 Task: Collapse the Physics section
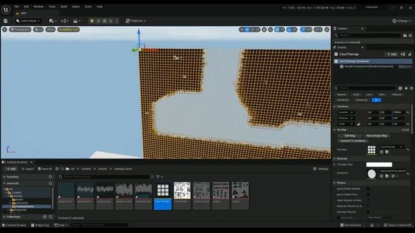(335, 183)
